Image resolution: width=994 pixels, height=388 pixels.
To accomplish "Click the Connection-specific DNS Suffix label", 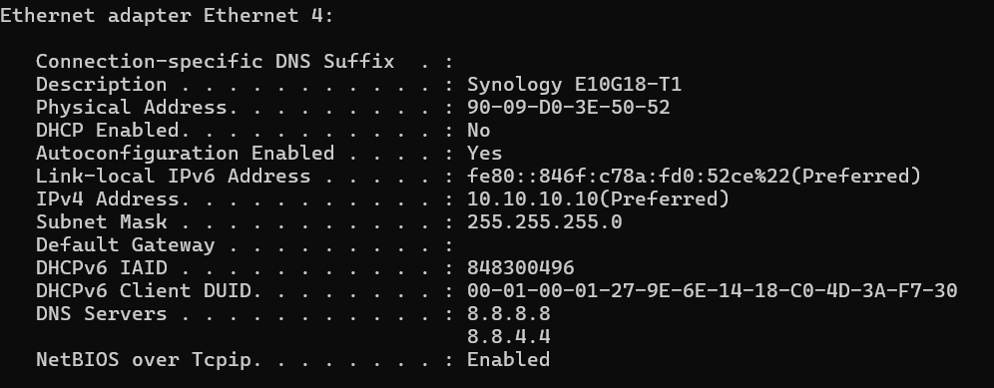I will [215, 62].
